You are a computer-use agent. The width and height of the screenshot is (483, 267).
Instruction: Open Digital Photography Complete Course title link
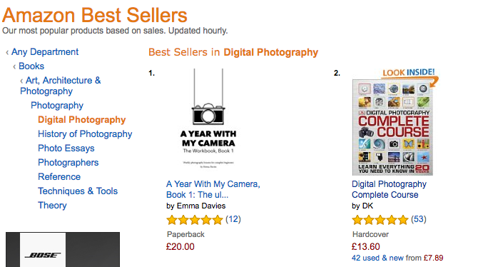pos(389,189)
